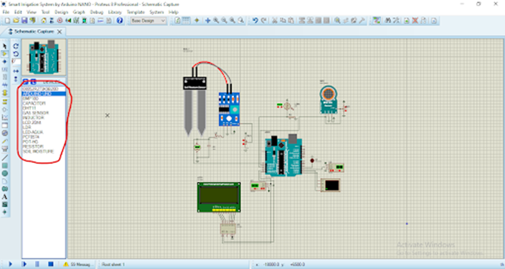This screenshot has height=269, width=505.
Task: Click the Redo arrow icon
Action: coord(263,21)
